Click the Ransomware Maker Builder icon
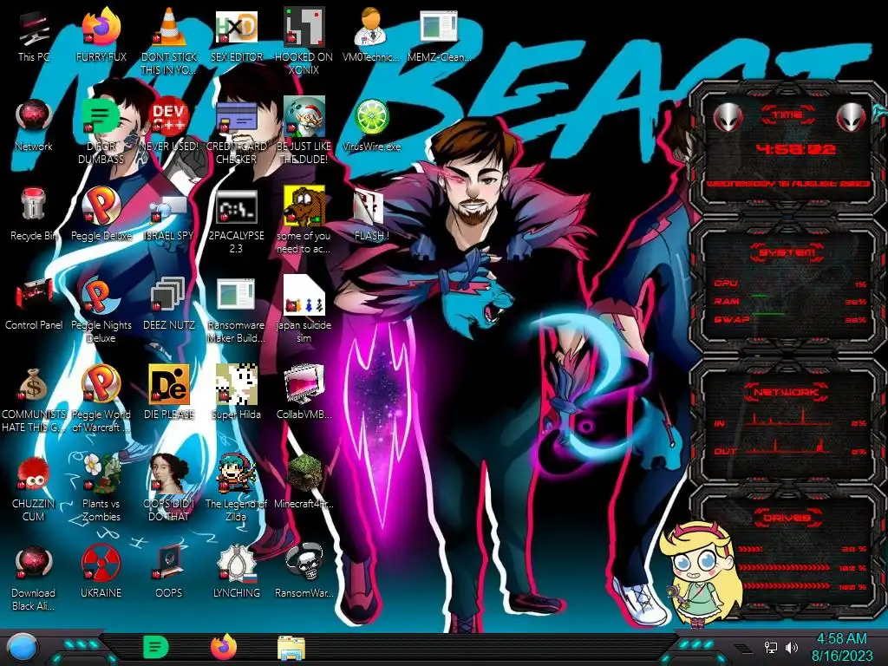 pos(236,295)
